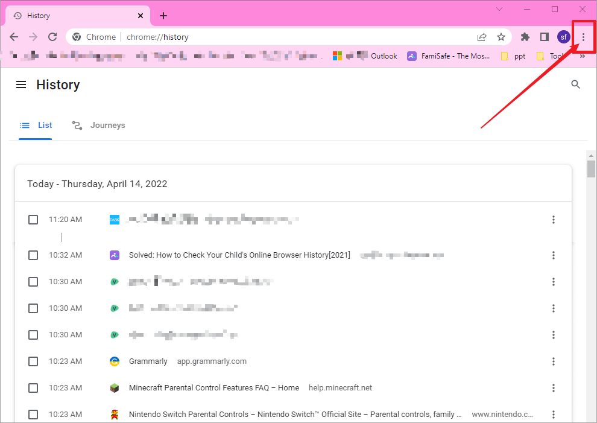Open the side panel icon
597x423 pixels.
click(x=544, y=37)
